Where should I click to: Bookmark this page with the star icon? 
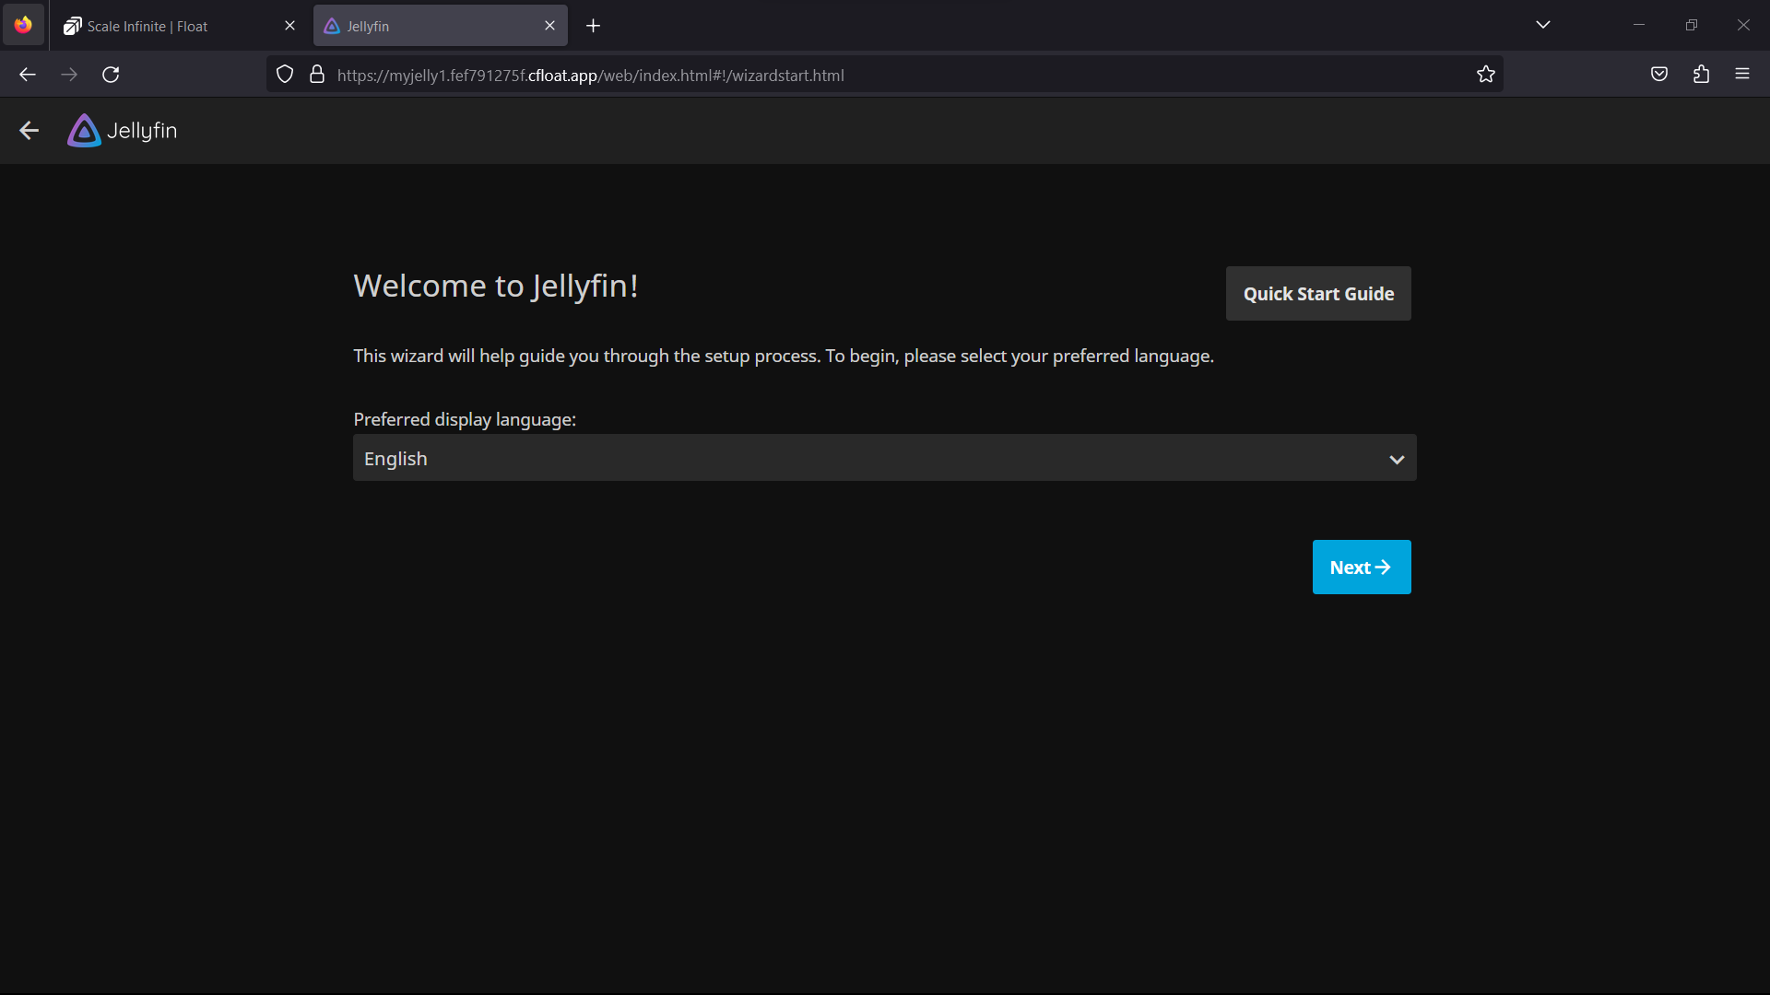pyautogui.click(x=1485, y=75)
